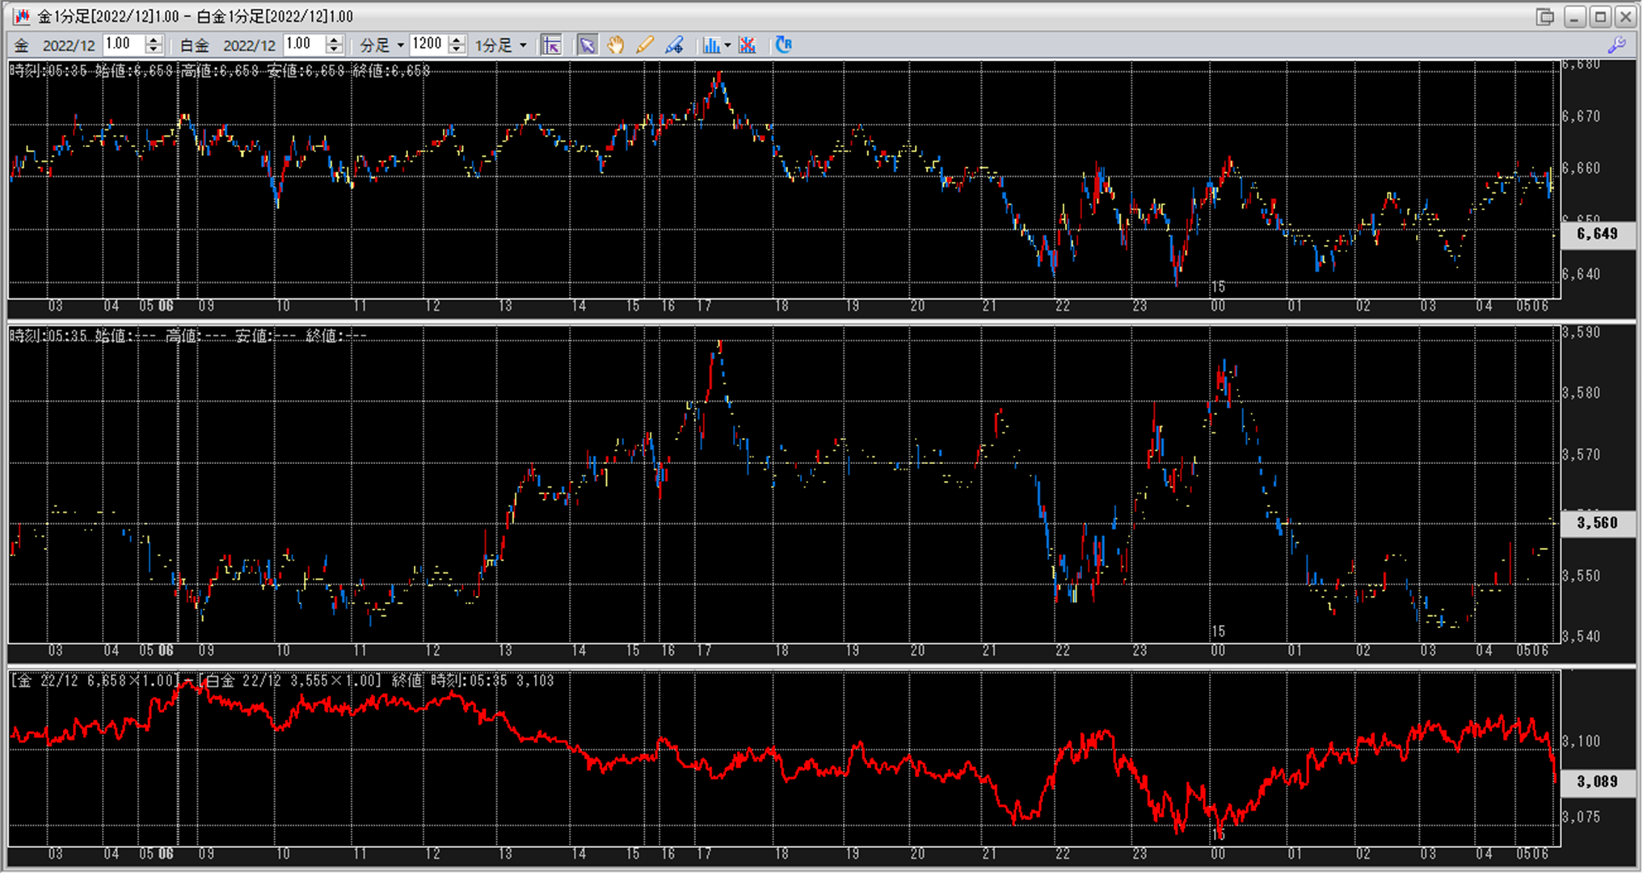Click the detach window icon in title bar

pos(1544,16)
